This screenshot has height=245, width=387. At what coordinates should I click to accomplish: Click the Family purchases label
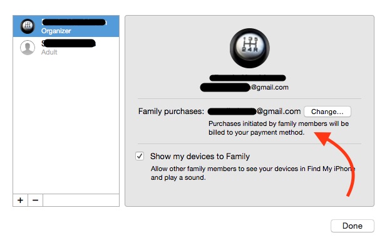tap(171, 112)
